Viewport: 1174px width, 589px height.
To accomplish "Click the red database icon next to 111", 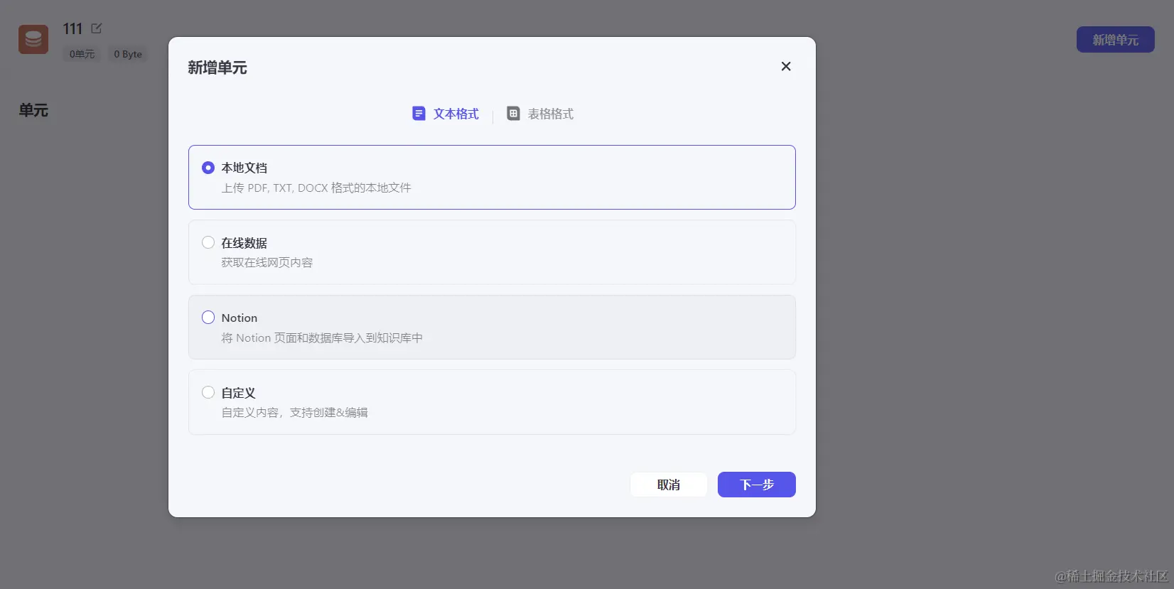I will point(33,40).
